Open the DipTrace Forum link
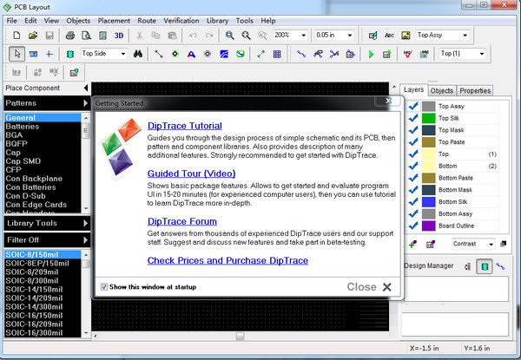 (182, 221)
